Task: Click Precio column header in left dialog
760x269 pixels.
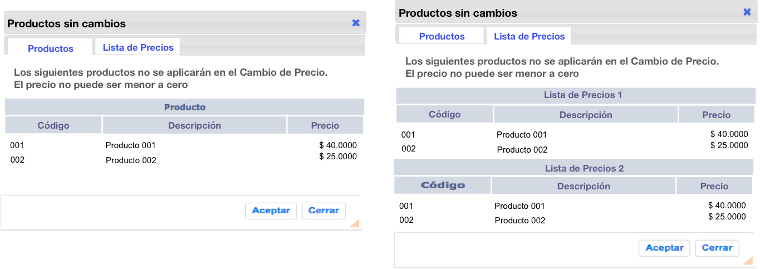Action: (x=325, y=125)
